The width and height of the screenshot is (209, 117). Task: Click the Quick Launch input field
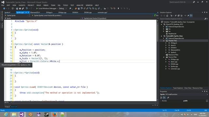[181, 2]
